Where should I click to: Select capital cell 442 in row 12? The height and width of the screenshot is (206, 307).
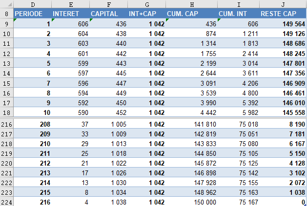click(108, 54)
